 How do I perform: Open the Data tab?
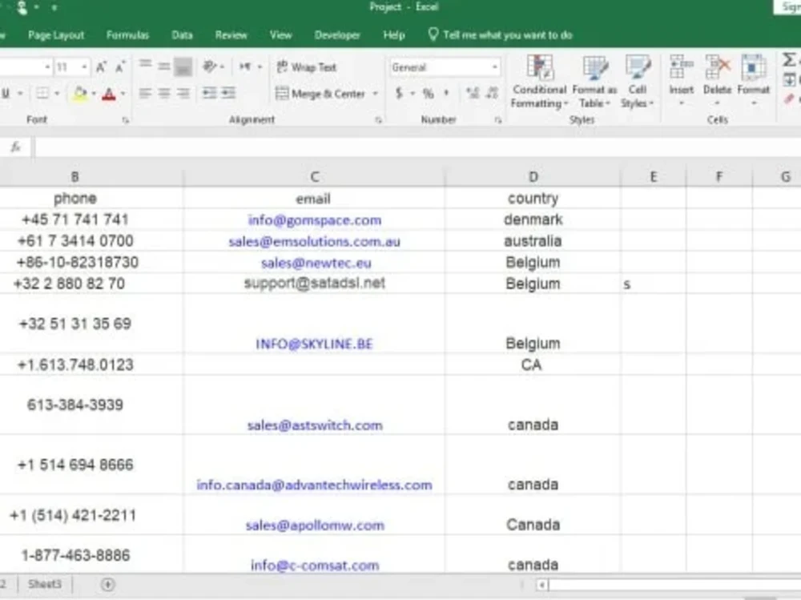(x=183, y=35)
